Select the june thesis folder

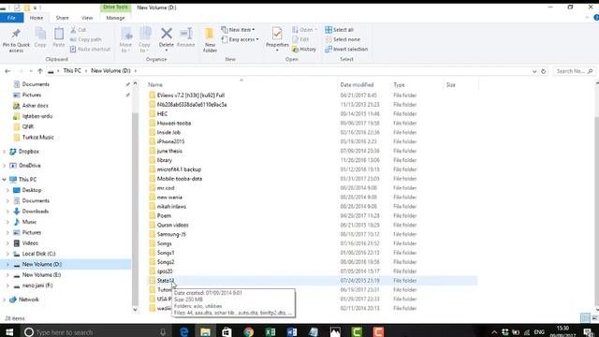point(169,151)
